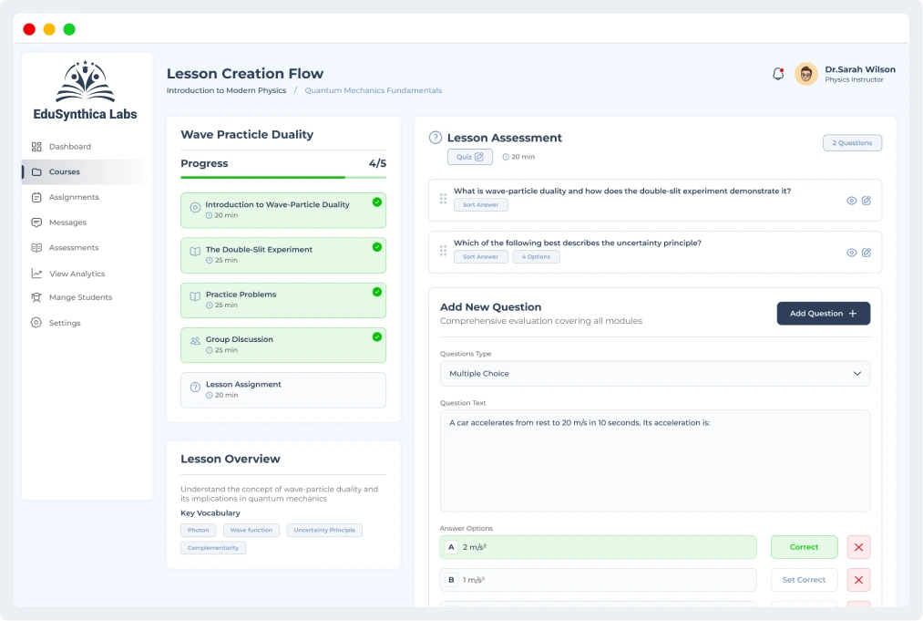This screenshot has height=621, width=923.
Task: Open the Lesson Assignment step
Action: tap(283, 390)
